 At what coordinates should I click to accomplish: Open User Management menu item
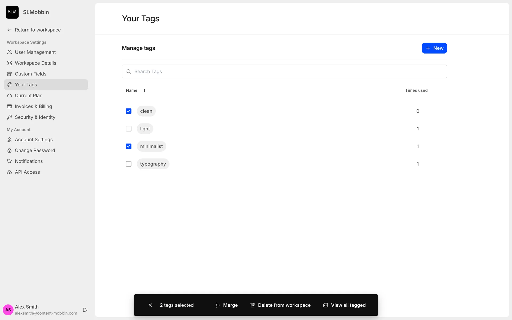pyautogui.click(x=35, y=52)
